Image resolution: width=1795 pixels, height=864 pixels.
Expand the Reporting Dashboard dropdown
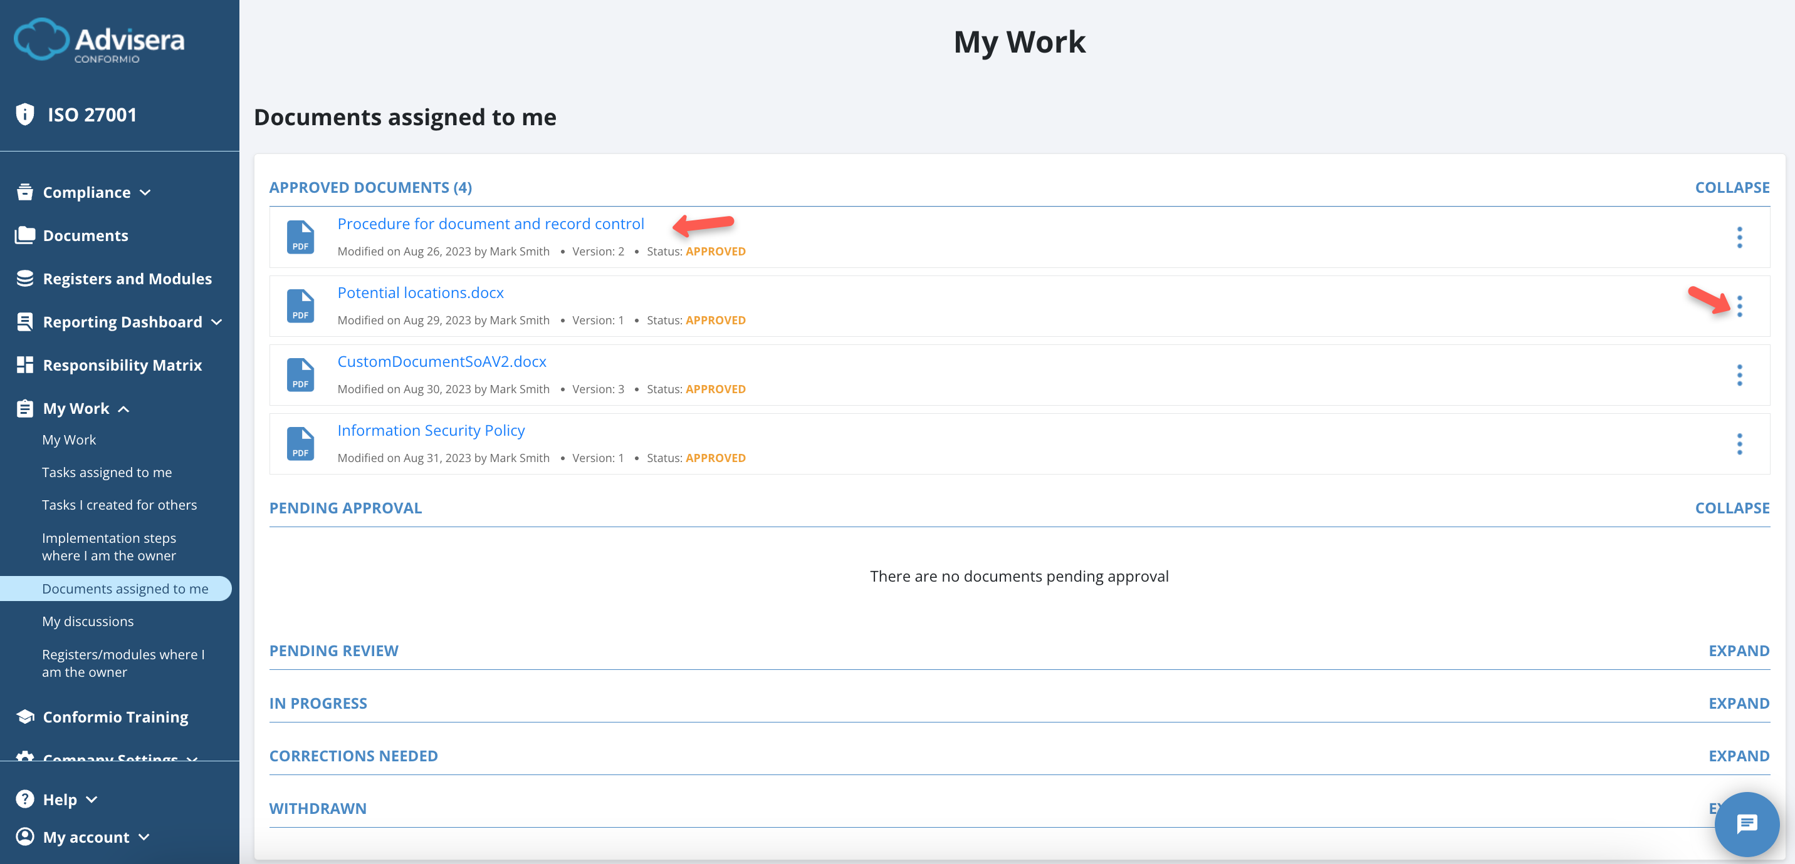point(217,322)
